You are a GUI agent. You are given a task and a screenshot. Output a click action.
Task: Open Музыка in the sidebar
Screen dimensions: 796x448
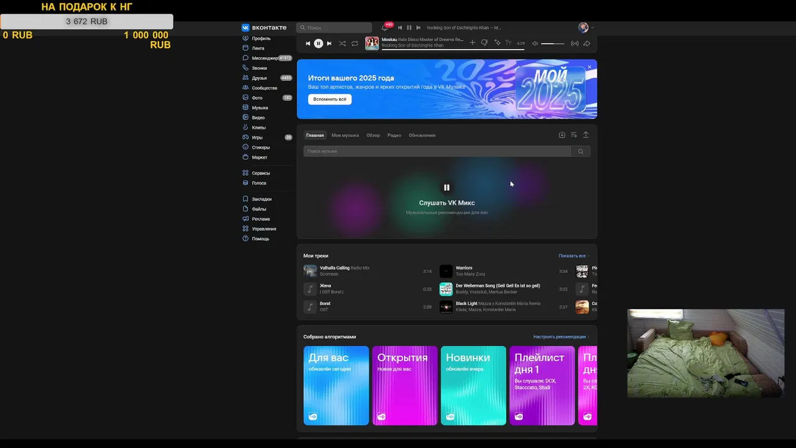(260, 108)
